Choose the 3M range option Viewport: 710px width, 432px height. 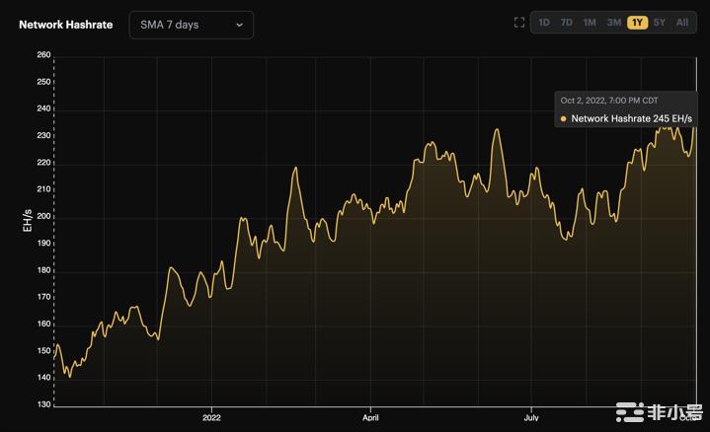click(x=614, y=23)
